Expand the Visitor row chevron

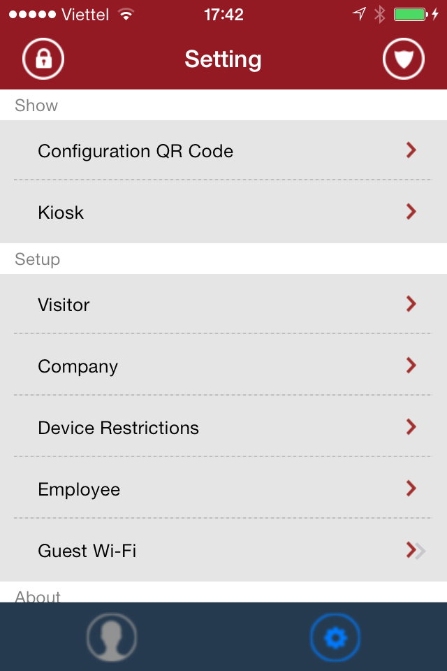411,303
